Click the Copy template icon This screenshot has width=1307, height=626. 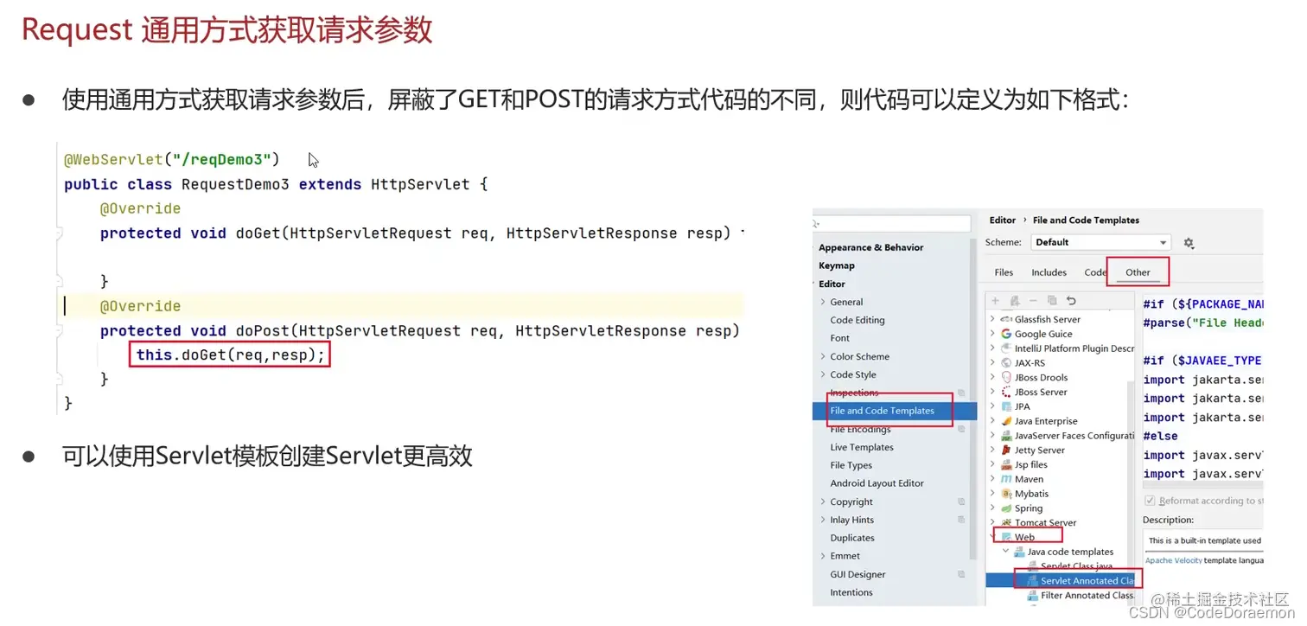1052,301
